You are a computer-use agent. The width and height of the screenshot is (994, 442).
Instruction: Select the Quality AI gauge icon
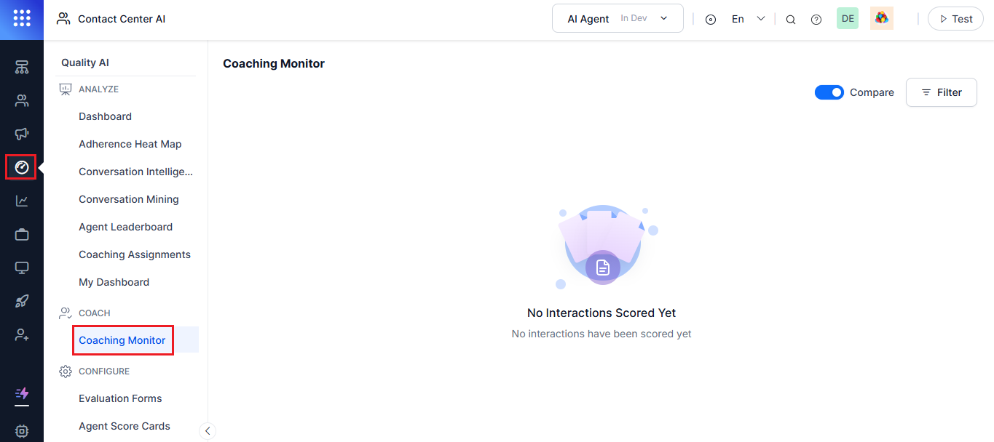22,167
